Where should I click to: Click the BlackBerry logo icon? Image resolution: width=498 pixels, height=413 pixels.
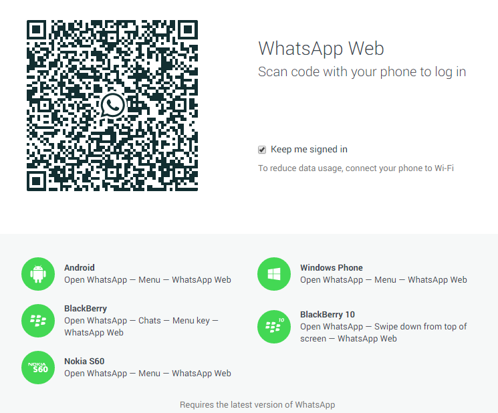pos(38,321)
